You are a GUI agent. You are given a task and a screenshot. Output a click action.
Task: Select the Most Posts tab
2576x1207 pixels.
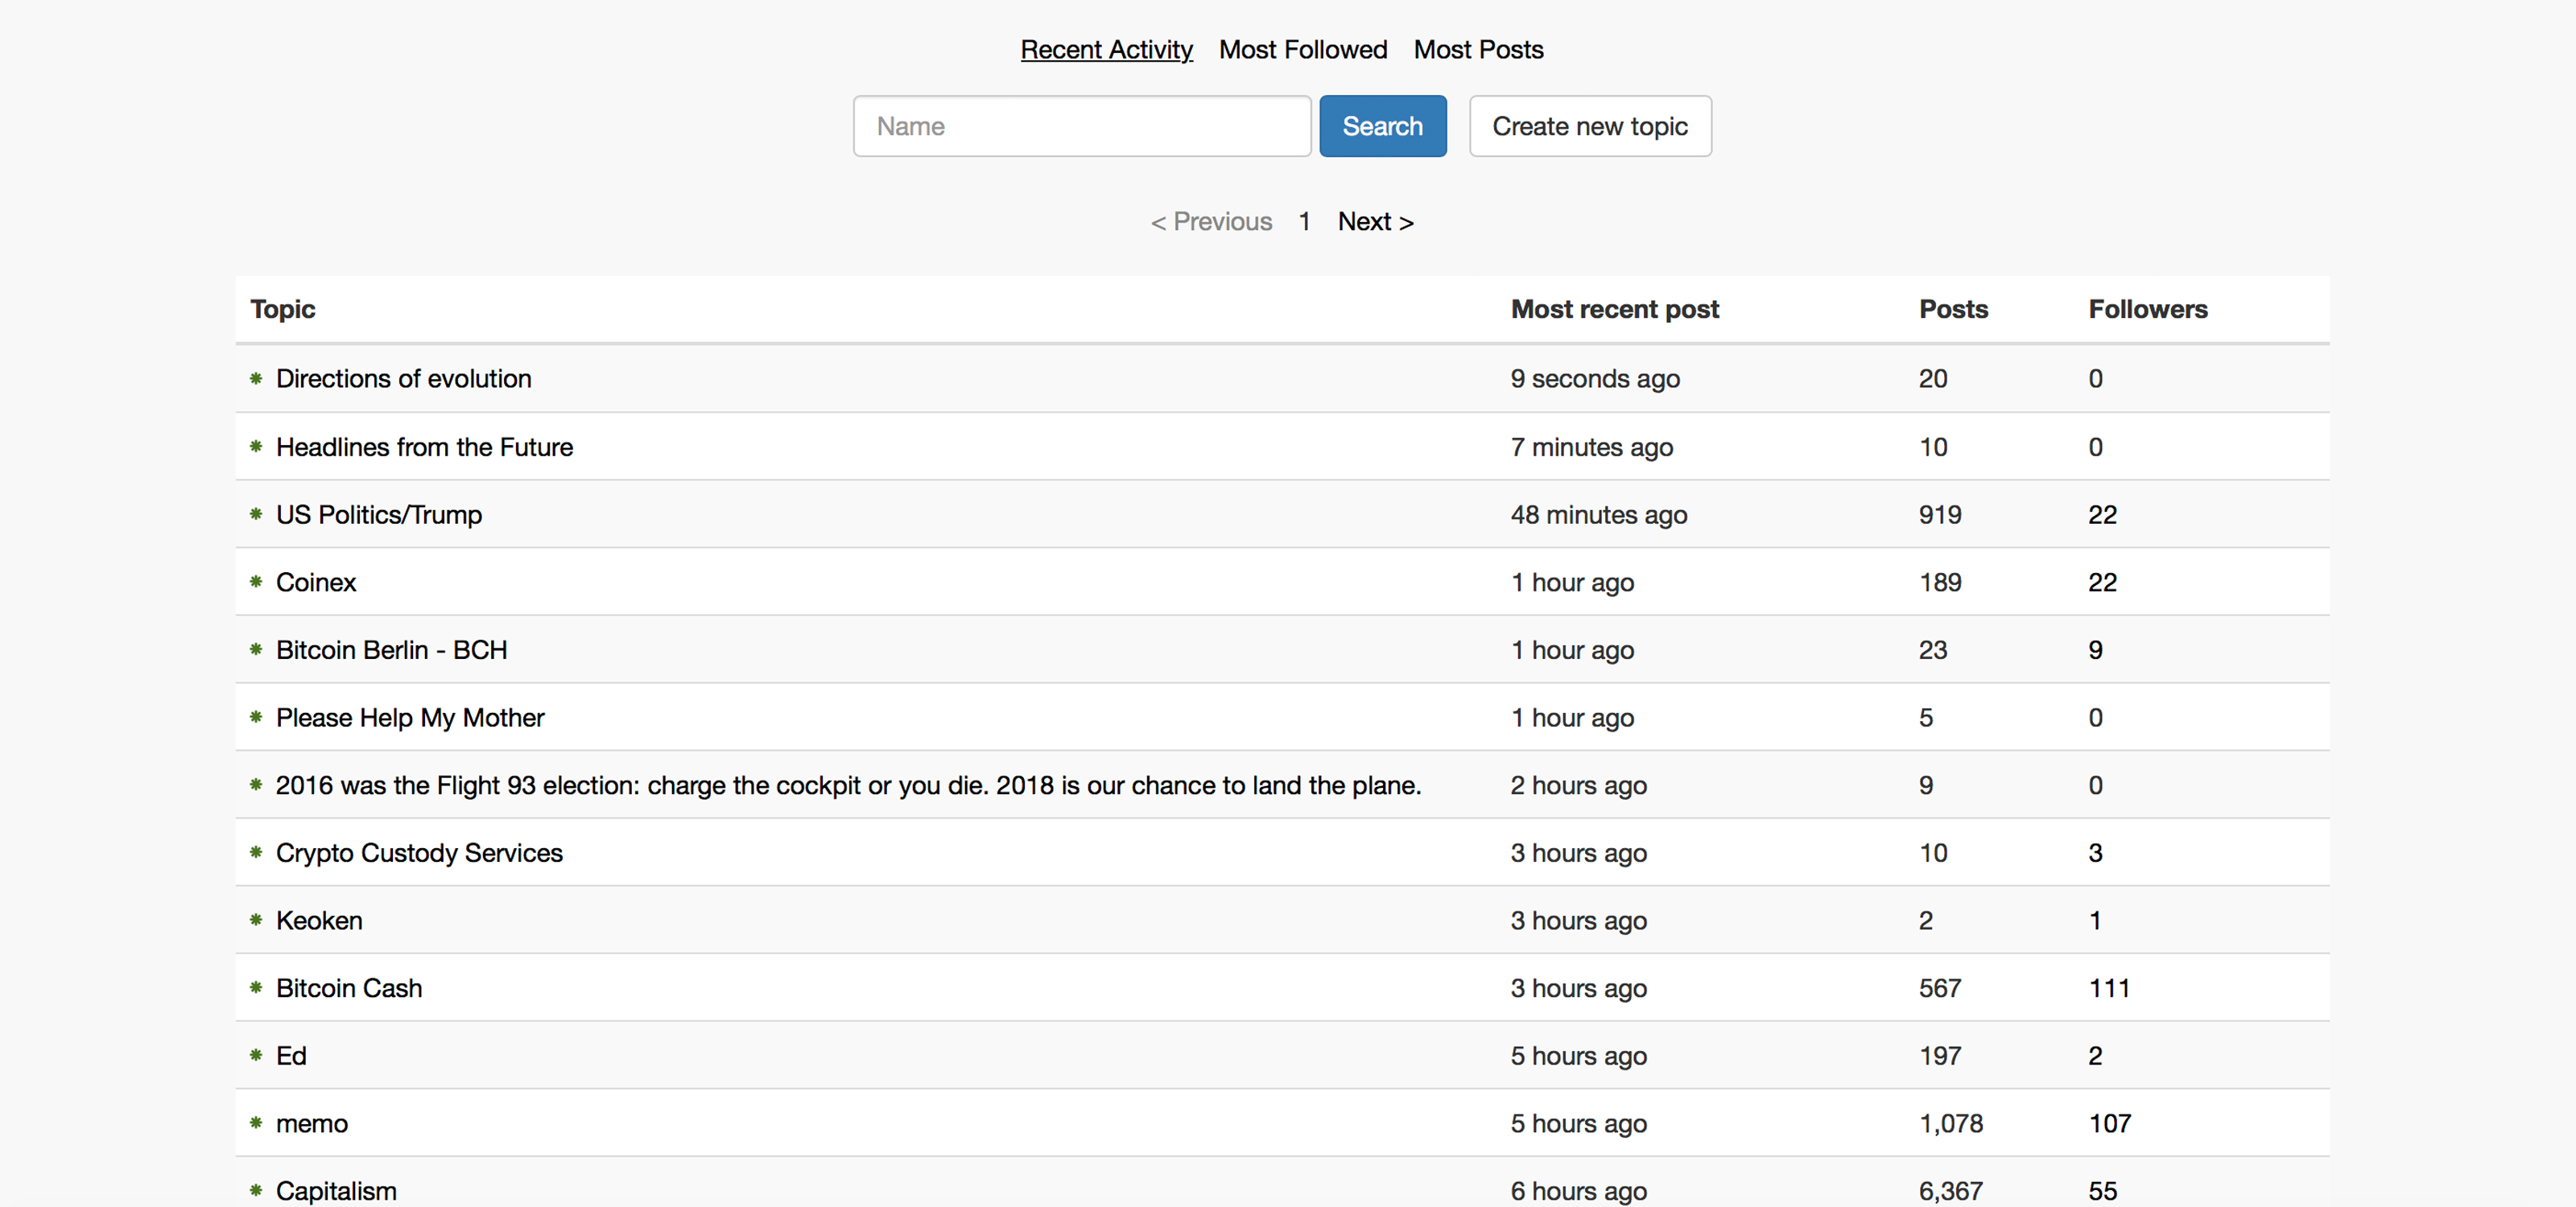(x=1479, y=49)
